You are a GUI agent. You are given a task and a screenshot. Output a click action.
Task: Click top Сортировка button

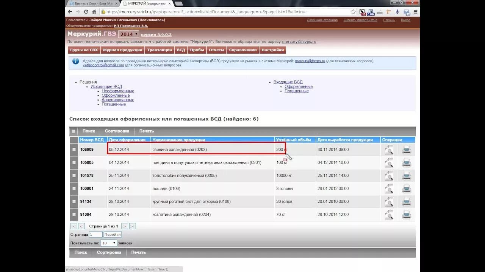(117, 131)
